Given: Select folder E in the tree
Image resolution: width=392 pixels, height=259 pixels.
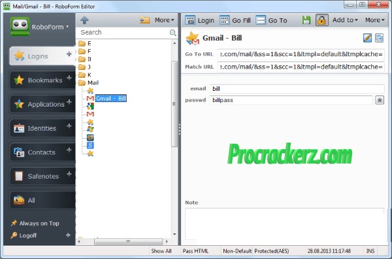Looking at the screenshot, I should (85, 44).
